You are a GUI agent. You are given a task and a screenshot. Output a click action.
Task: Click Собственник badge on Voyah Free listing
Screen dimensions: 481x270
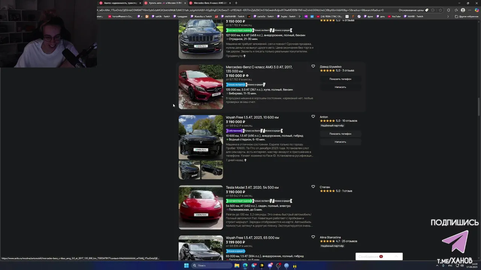(x=234, y=131)
